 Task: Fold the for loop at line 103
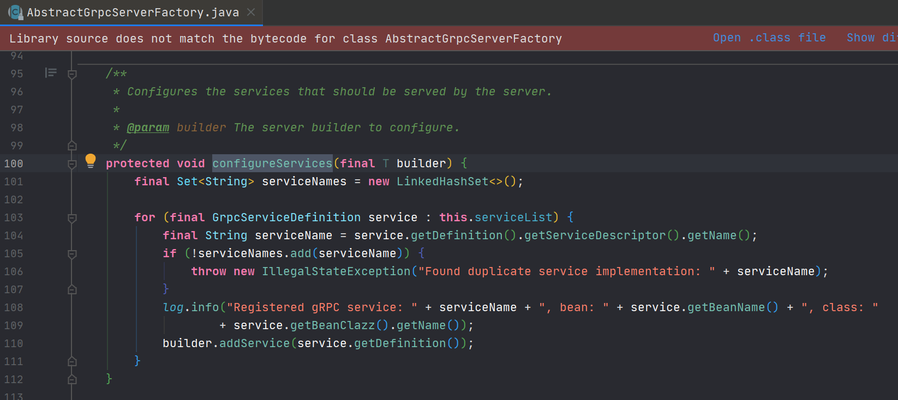72,217
